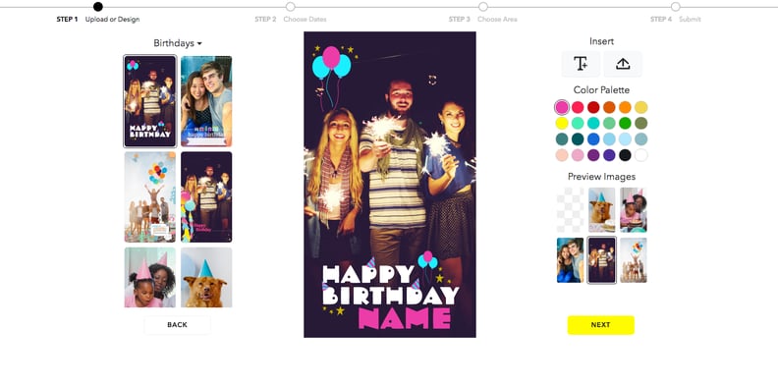Pick the white color swatch
This screenshot has width=778, height=385.
(641, 155)
